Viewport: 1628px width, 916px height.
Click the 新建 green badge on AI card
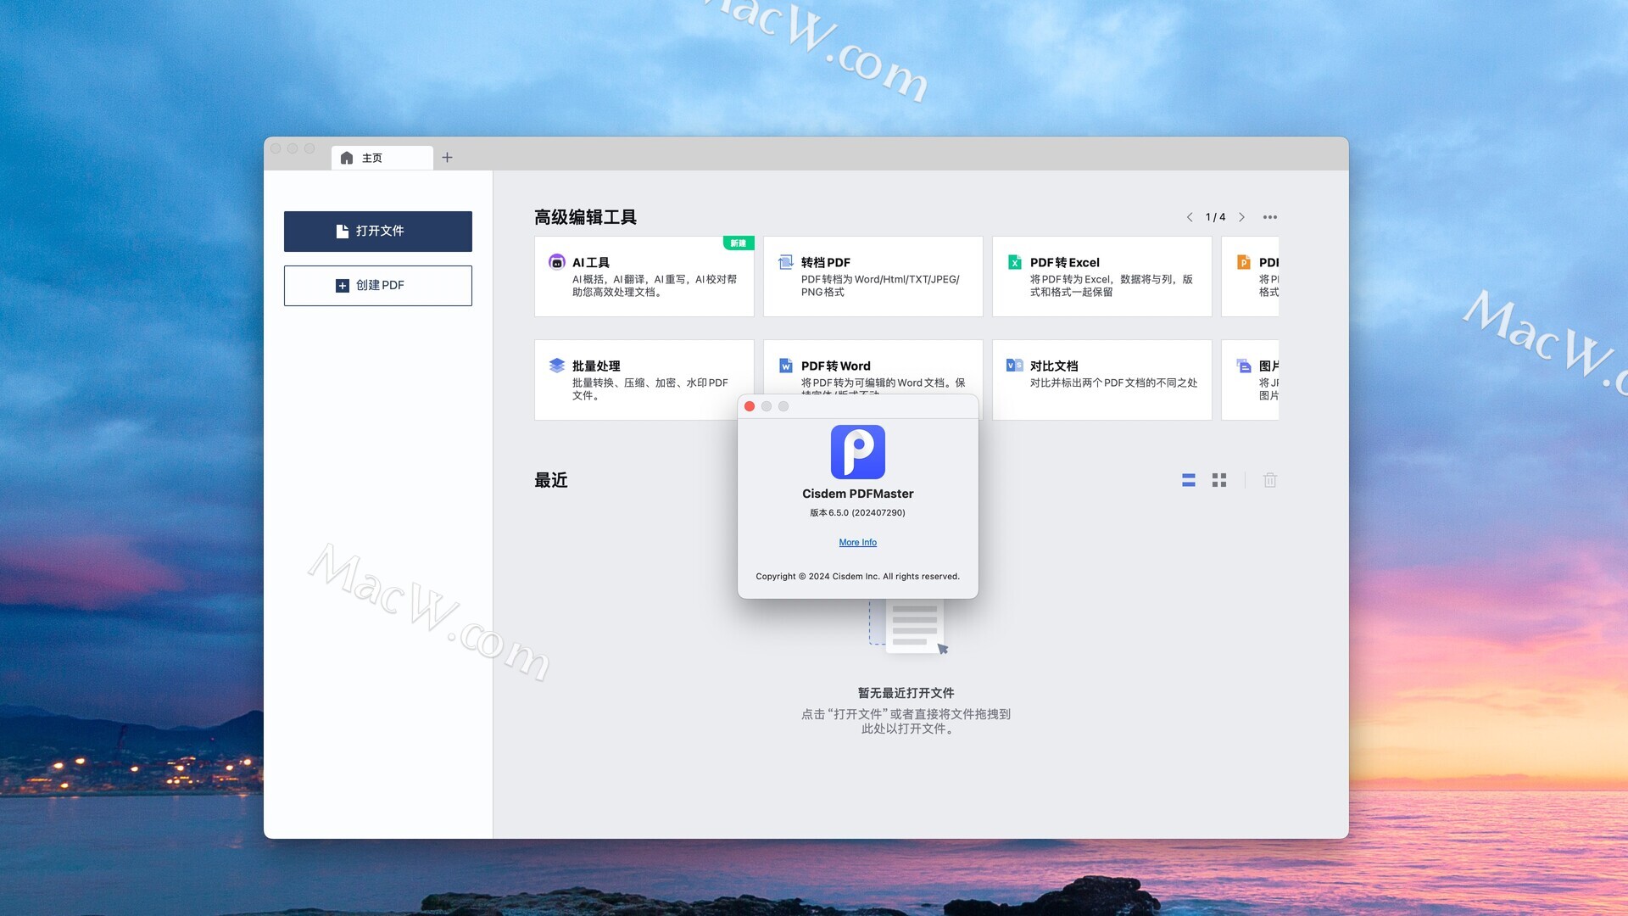(739, 243)
